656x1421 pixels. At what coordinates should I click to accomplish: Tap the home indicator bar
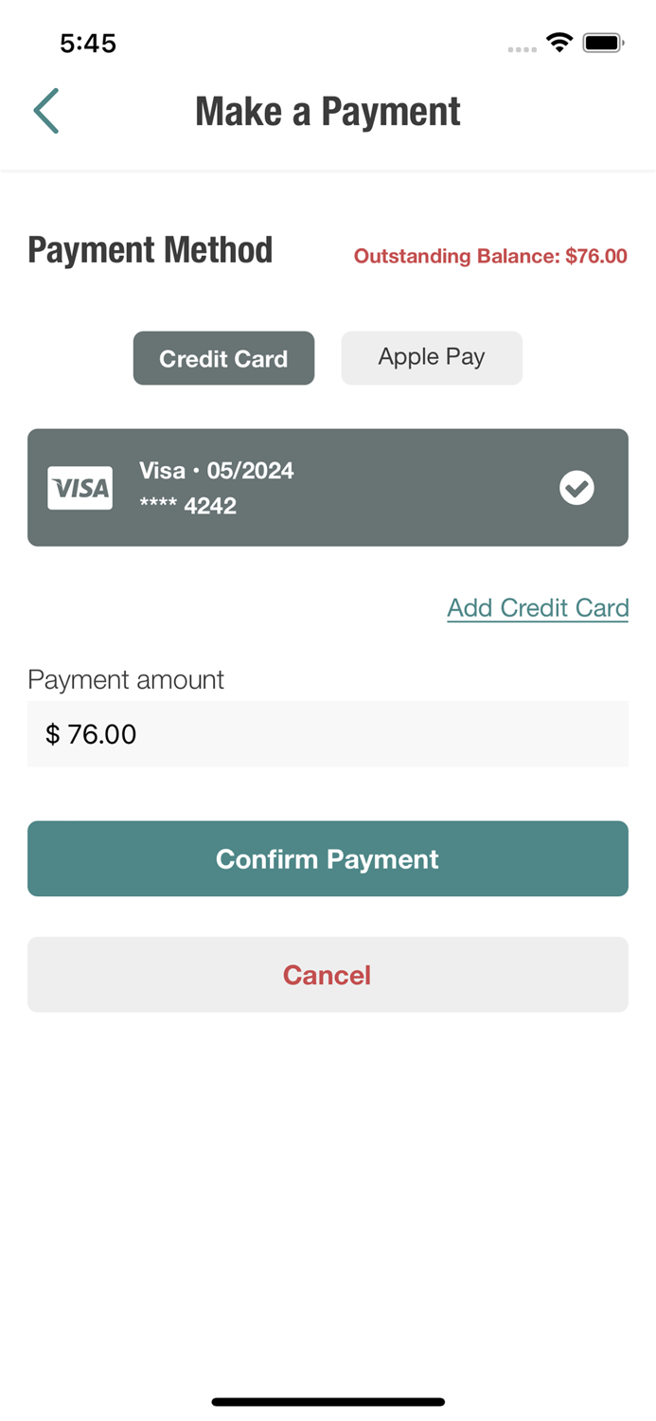pyautogui.click(x=328, y=1401)
